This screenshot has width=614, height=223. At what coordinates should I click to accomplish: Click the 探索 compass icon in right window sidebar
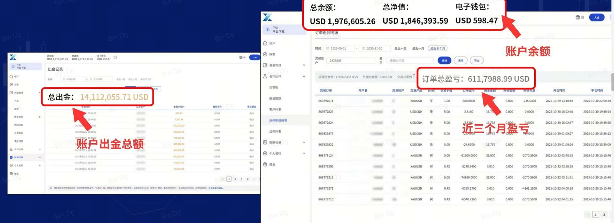click(265, 54)
